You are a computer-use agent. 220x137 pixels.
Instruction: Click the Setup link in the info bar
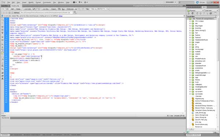pyautogui.click(x=60, y=16)
